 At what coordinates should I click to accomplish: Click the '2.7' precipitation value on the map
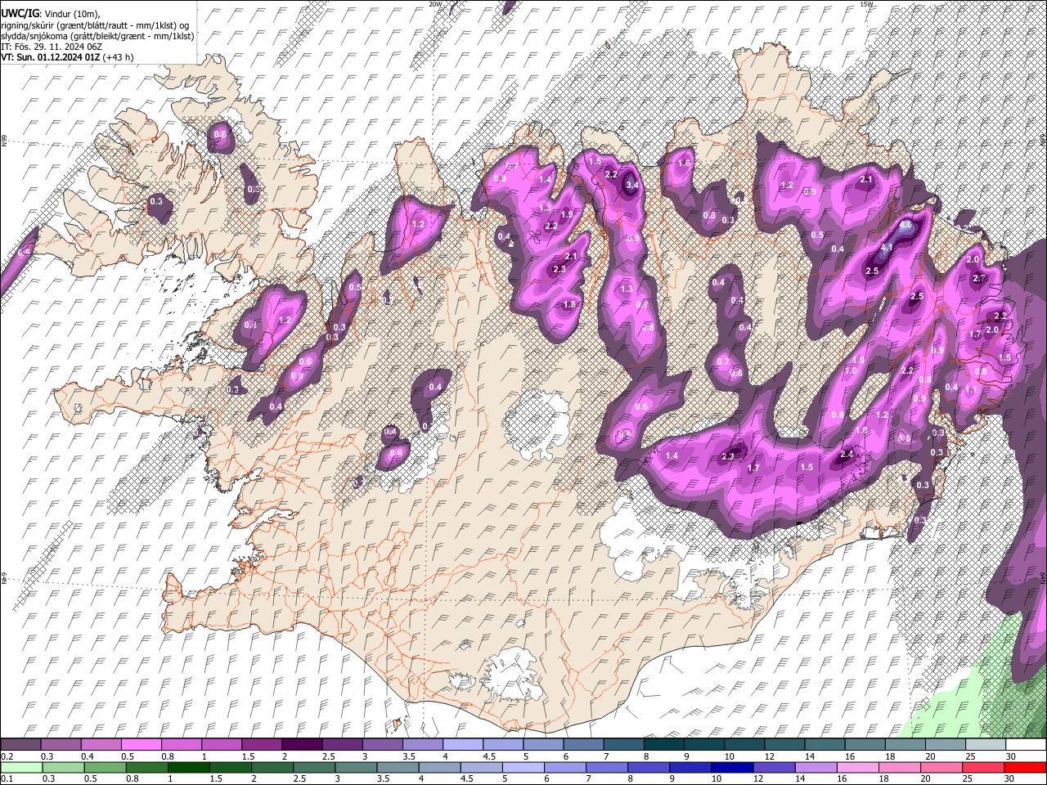point(979,279)
